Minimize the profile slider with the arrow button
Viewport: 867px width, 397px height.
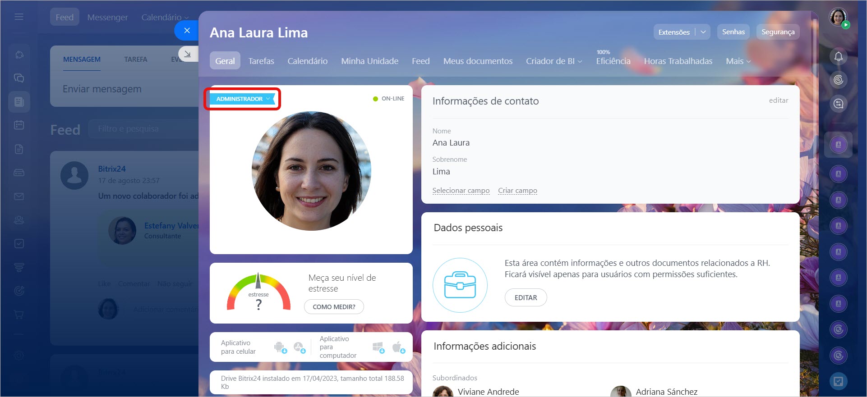pyautogui.click(x=188, y=54)
